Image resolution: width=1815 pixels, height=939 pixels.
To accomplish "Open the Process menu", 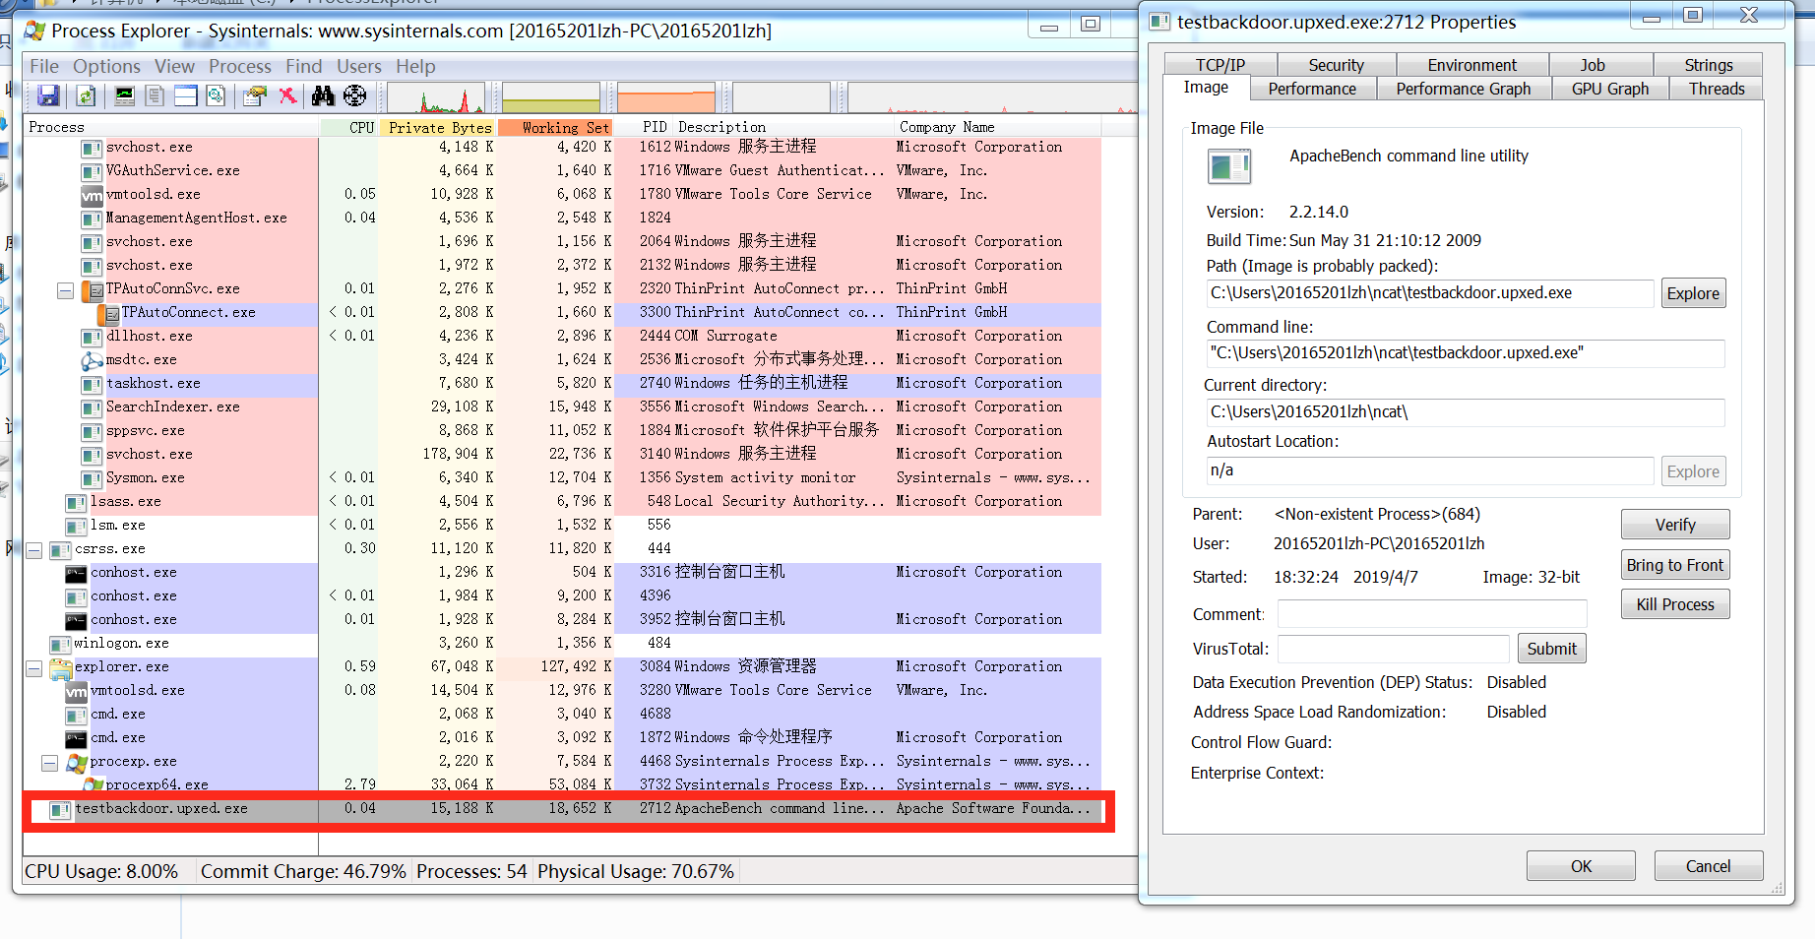I will (240, 66).
